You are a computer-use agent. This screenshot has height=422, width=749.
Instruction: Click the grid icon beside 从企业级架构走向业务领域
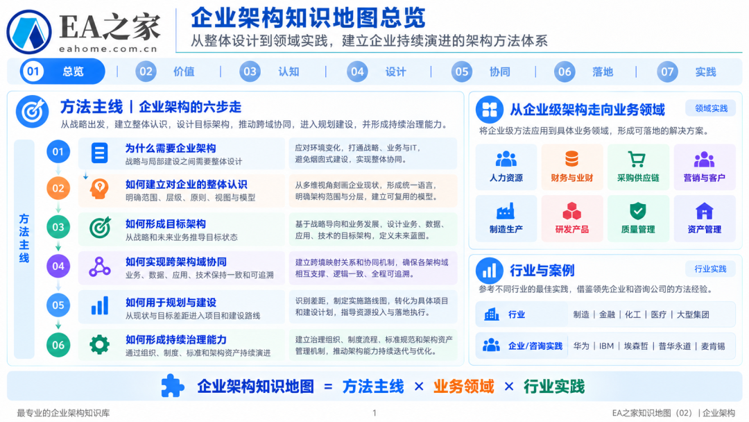(x=489, y=110)
